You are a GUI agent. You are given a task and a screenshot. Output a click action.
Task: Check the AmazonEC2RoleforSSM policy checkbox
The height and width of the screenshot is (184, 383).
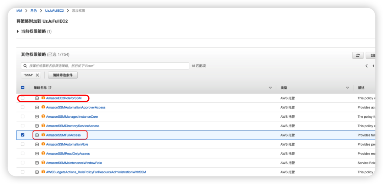(x=23, y=98)
